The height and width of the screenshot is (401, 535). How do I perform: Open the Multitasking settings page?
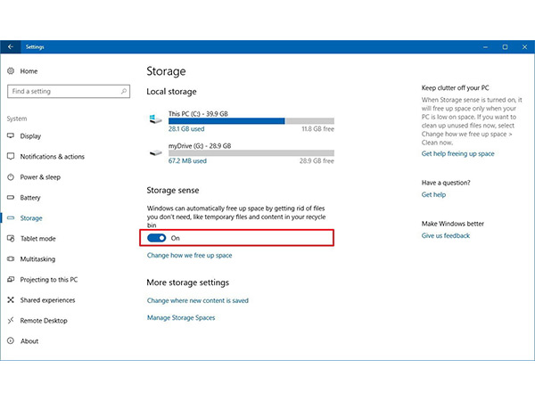(37, 259)
